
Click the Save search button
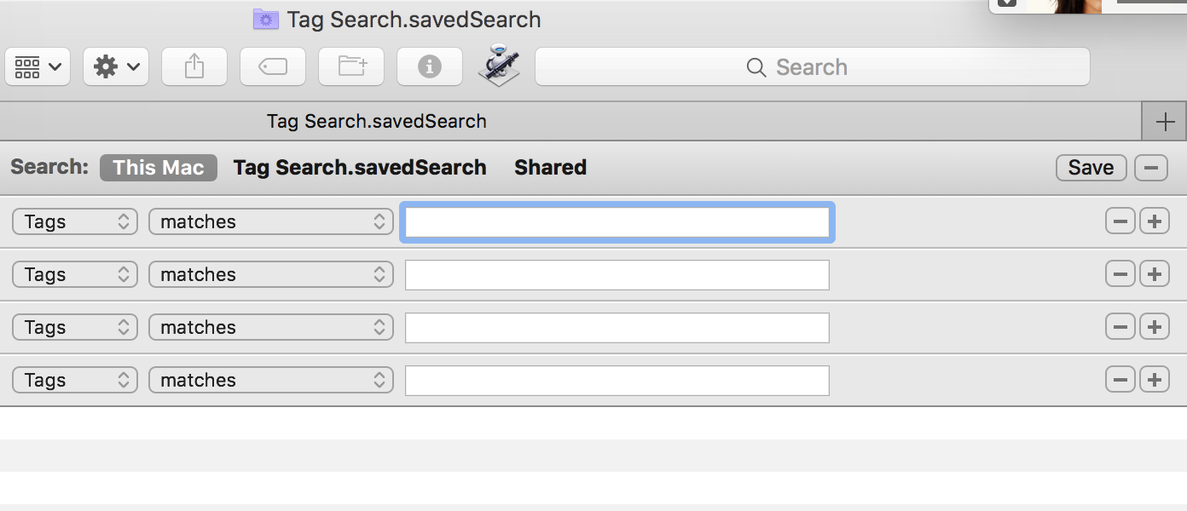pyautogui.click(x=1091, y=168)
